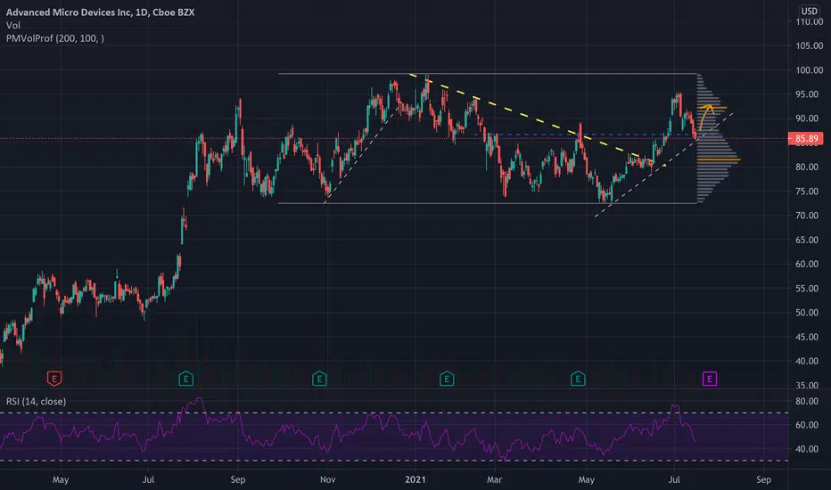Click 50.00 on the price scale
Screen dimensions: 831x490
coord(809,313)
